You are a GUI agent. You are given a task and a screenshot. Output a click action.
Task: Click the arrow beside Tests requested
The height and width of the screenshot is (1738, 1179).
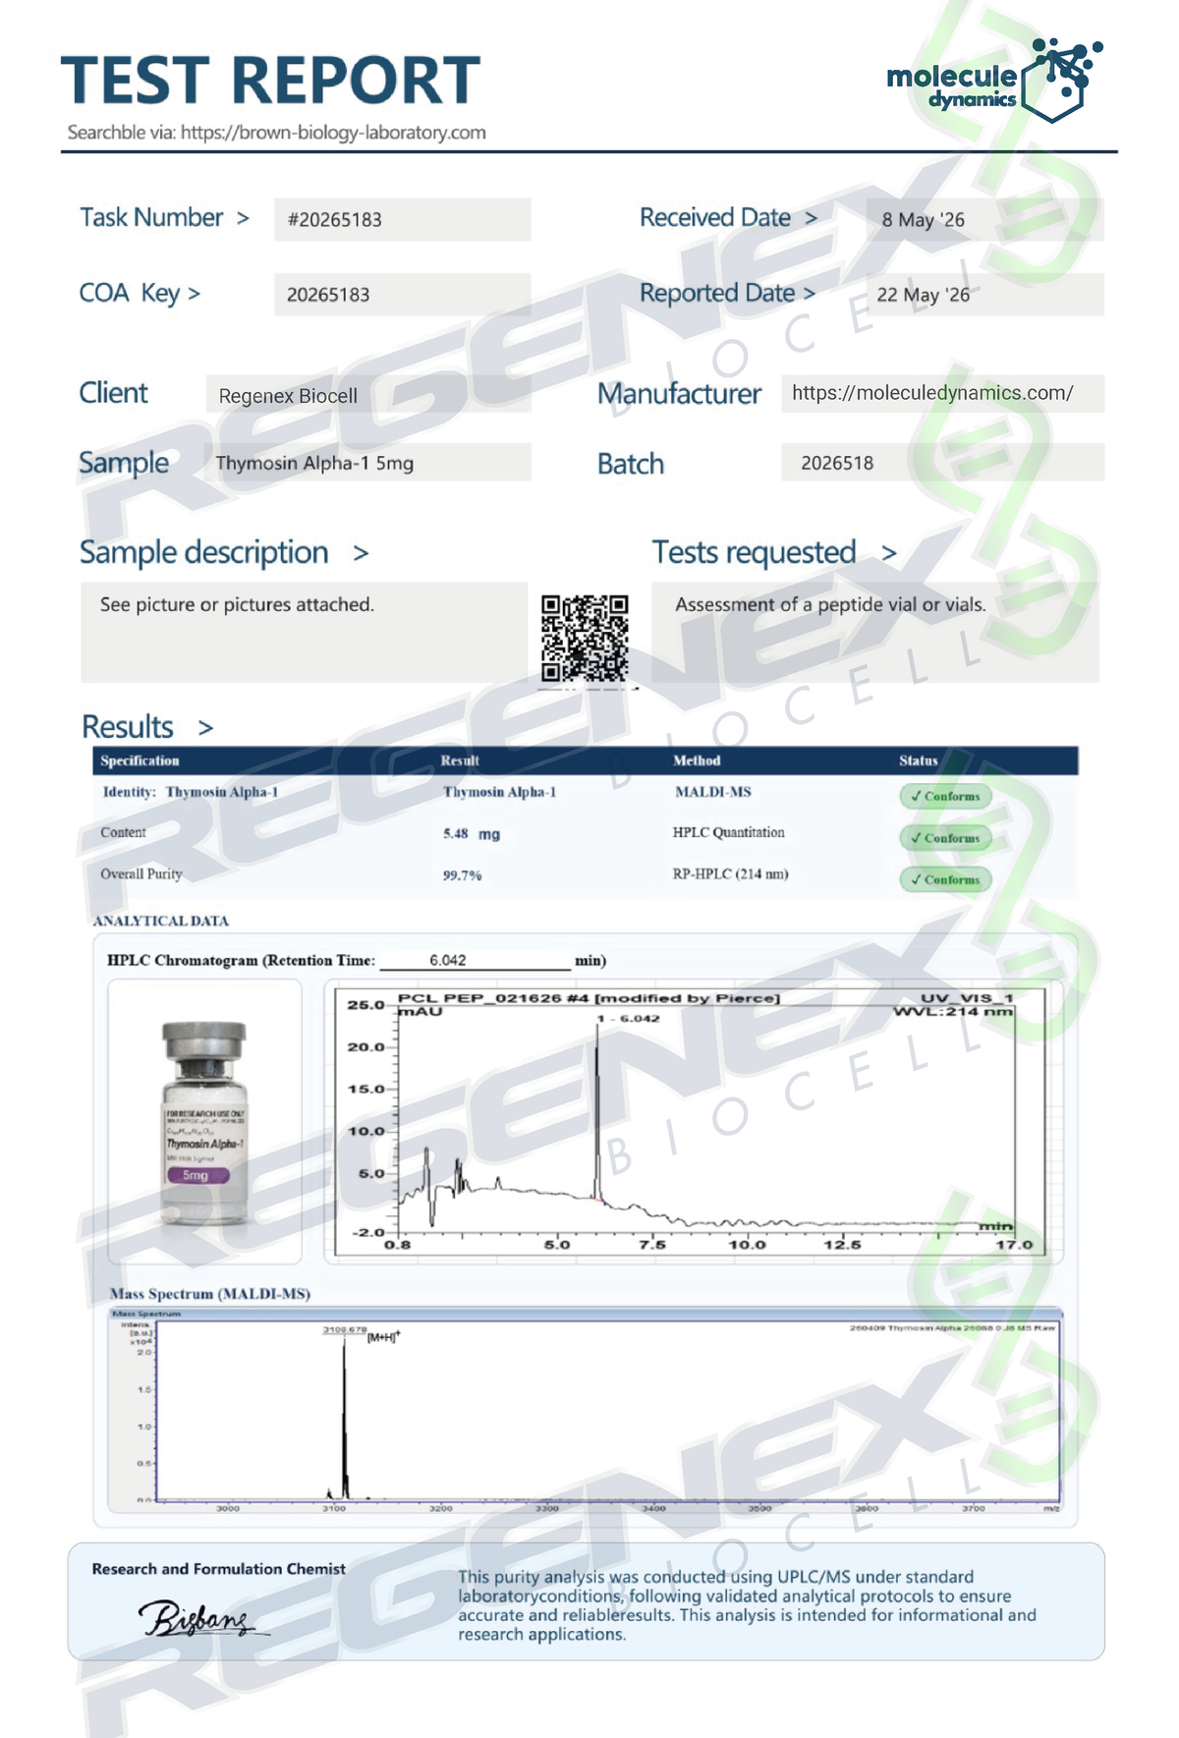888,554
